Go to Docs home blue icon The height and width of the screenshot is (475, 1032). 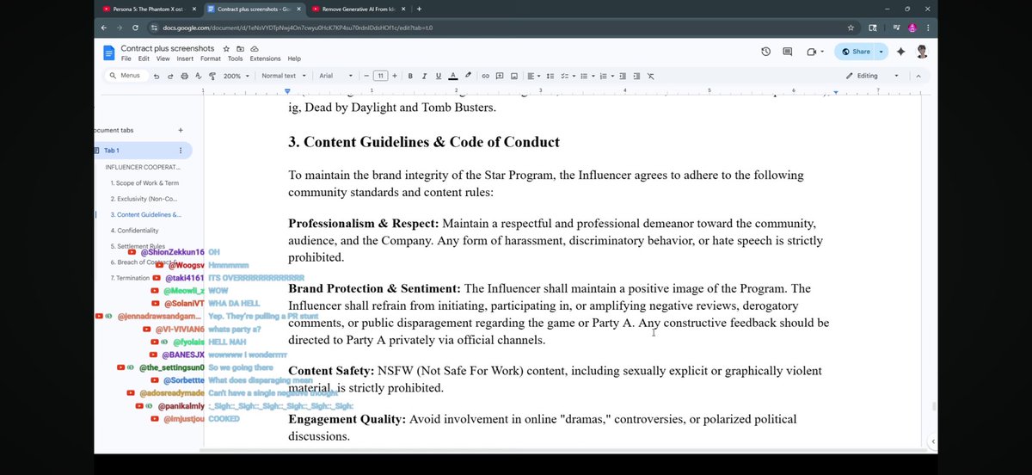point(109,53)
